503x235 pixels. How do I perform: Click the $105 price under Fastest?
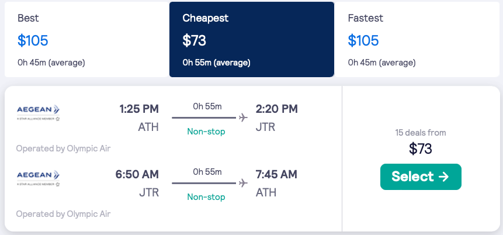point(363,40)
